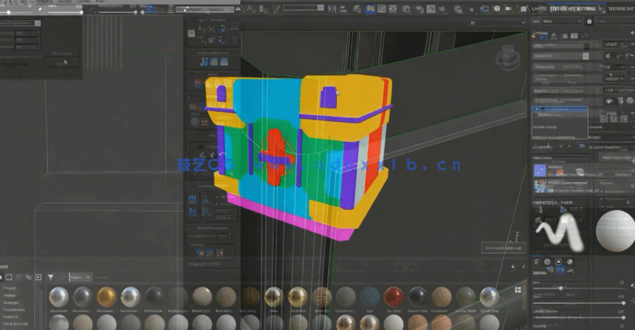Viewport: 635px width, 330px height.
Task: Open the Material Editor icon
Action: 406,9
